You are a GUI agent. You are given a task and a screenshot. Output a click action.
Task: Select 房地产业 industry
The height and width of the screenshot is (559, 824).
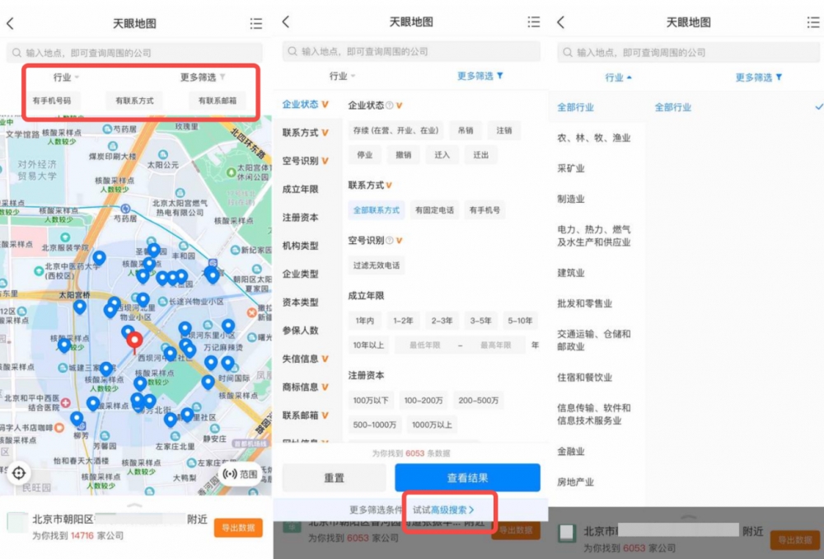coord(575,481)
